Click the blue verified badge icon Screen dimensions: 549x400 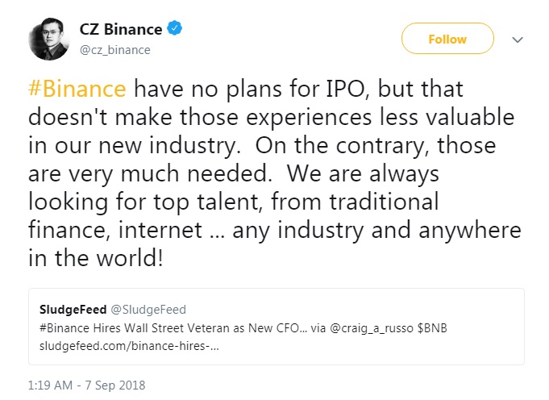176,30
